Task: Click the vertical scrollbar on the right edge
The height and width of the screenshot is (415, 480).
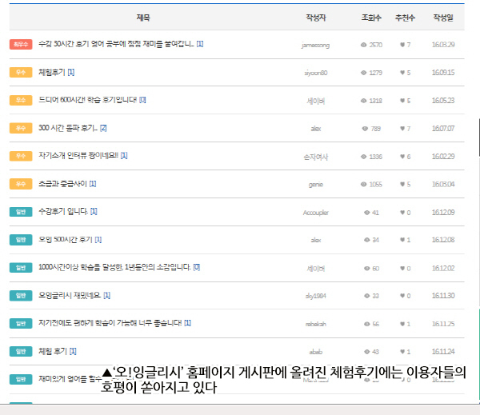Action: [x=478, y=138]
